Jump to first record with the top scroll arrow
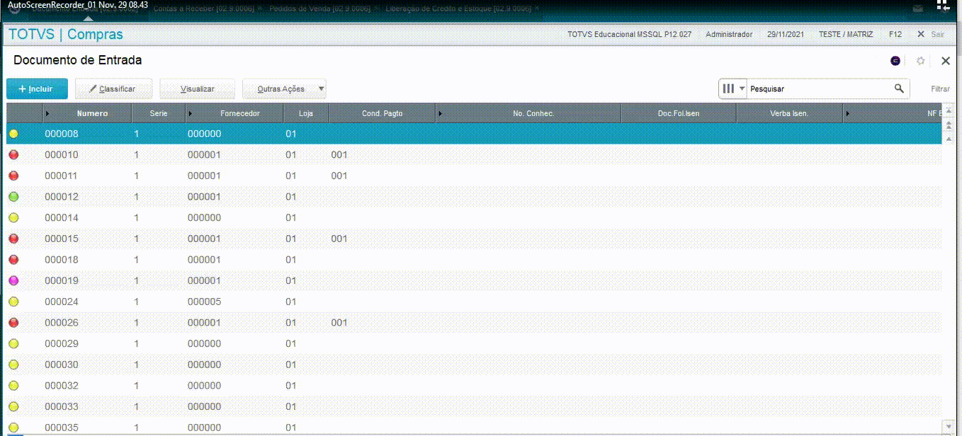The width and height of the screenshot is (962, 436). coord(949,112)
